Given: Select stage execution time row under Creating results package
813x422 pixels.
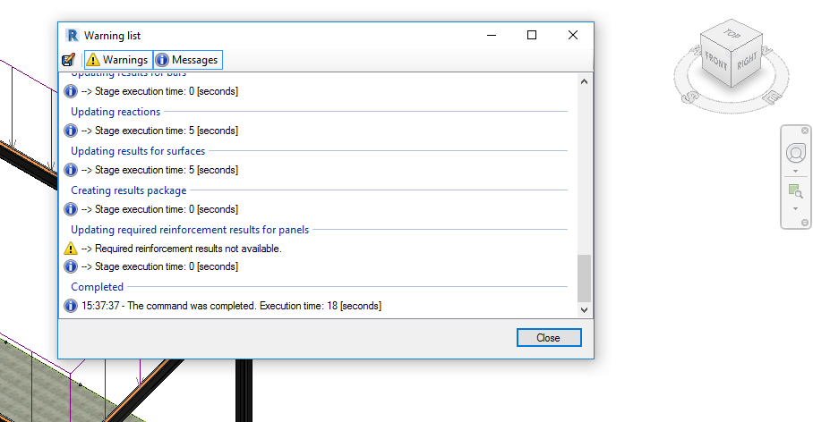Looking at the screenshot, I should coord(159,209).
